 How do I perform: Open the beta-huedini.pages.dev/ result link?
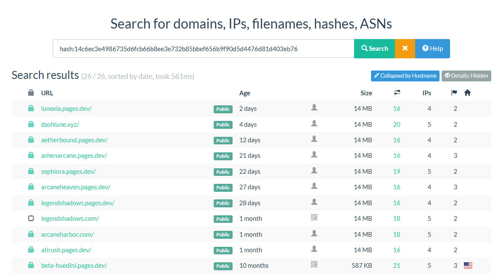74,266
